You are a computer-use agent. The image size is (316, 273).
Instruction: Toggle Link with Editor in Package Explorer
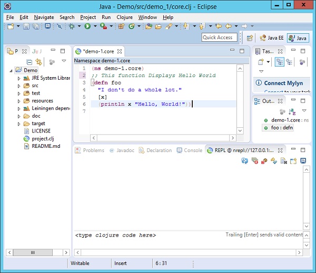click(39, 62)
